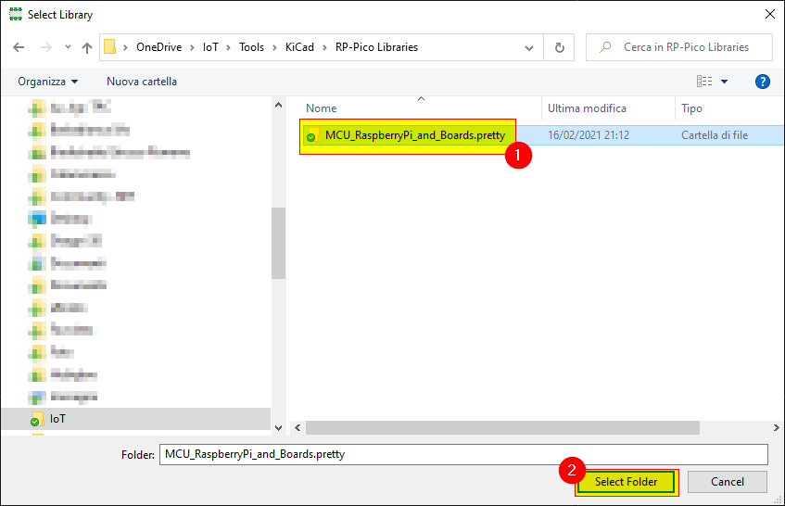Cancel the Select Library dialog
The width and height of the screenshot is (785, 506).
click(728, 482)
